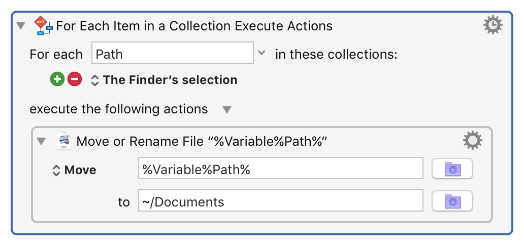
Task: Select the Move or Rename File action title
Action: click(201, 142)
